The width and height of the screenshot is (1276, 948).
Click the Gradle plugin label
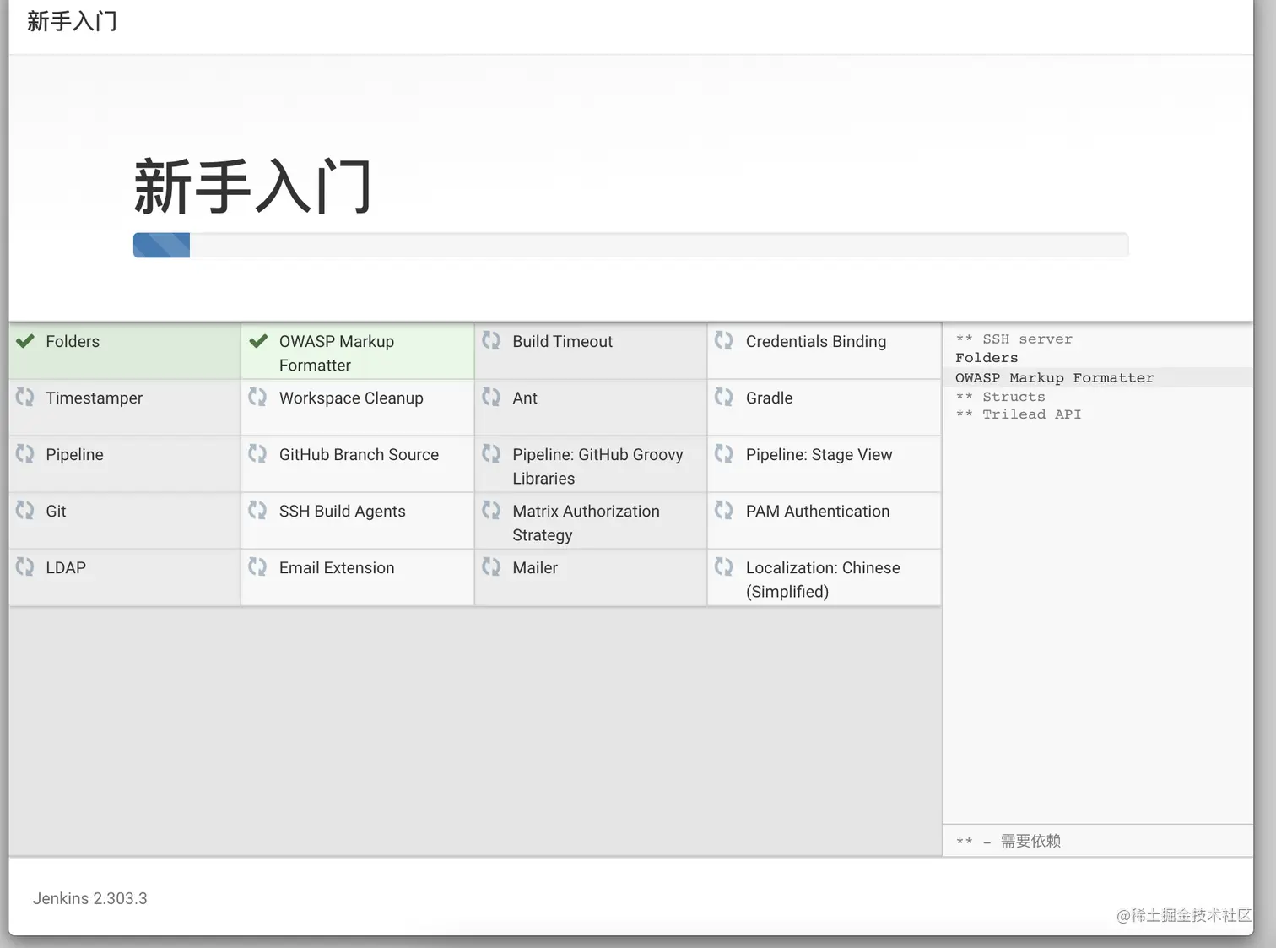tap(770, 398)
